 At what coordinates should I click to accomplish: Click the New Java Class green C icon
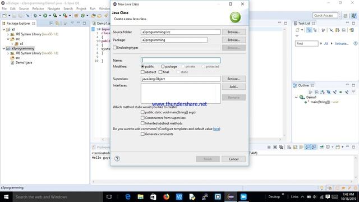tap(82, 15)
